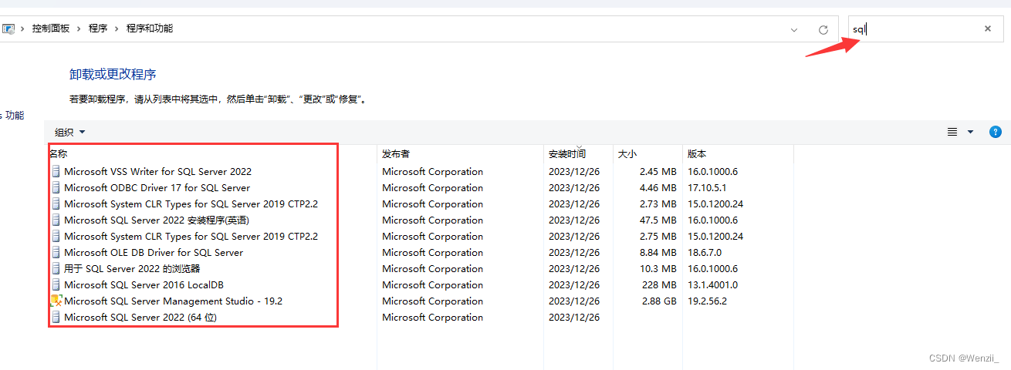The width and height of the screenshot is (1011, 370).
Task: Expand the address bar history dropdown
Action: tap(794, 29)
